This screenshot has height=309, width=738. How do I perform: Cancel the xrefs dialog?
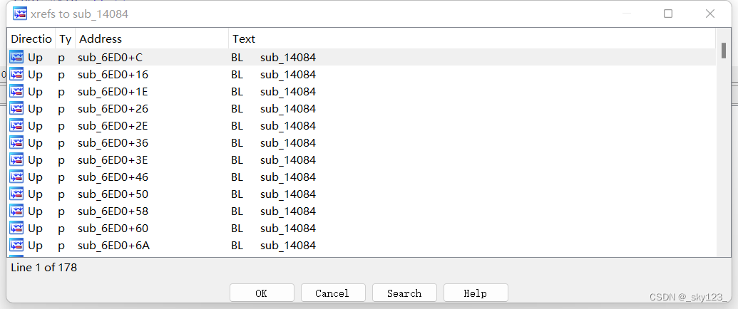(x=333, y=293)
